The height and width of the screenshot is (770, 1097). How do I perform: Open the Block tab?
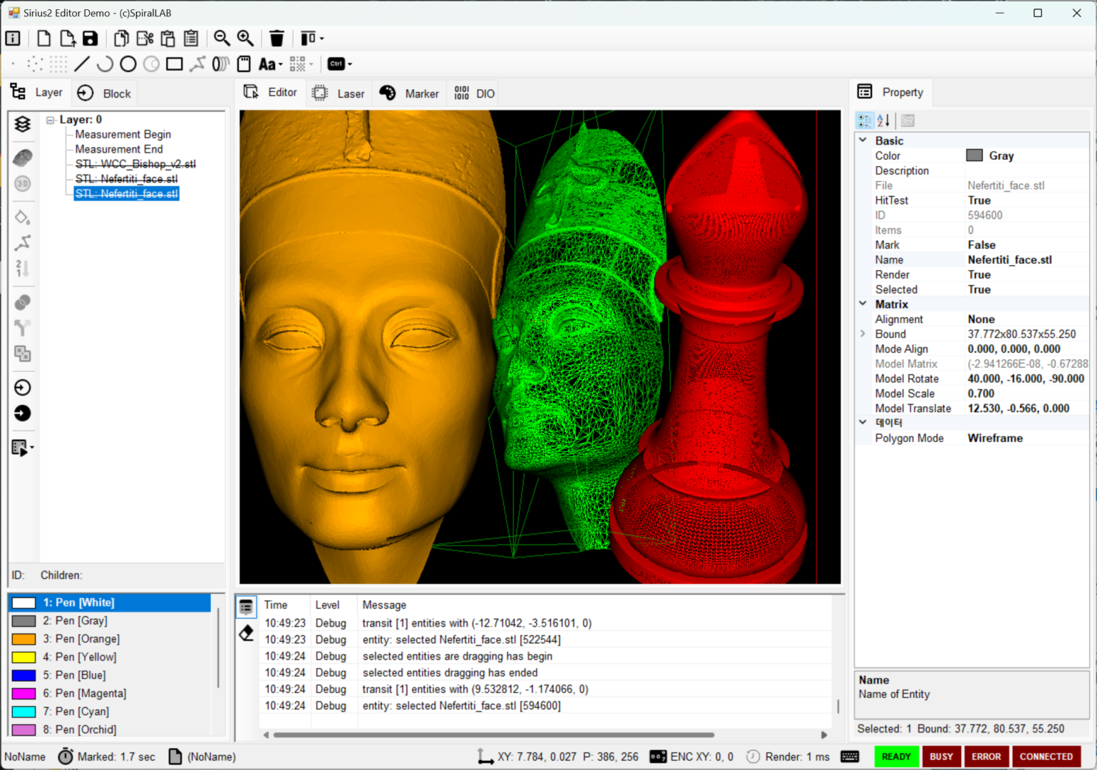pos(105,93)
